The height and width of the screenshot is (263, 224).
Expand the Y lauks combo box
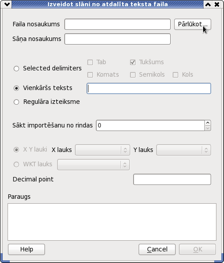pyautogui.click(x=184, y=150)
